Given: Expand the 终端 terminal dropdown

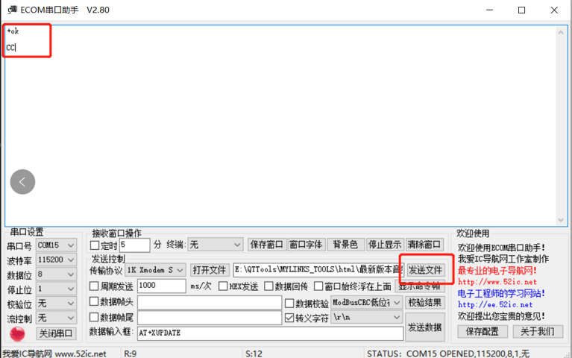Looking at the screenshot, I should pyautogui.click(x=215, y=245).
